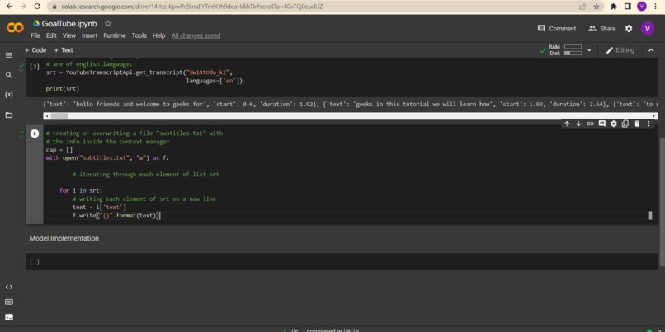Screen dimensions: 665x332
Task: Move cell down with arrow icon
Action: tap(578, 124)
